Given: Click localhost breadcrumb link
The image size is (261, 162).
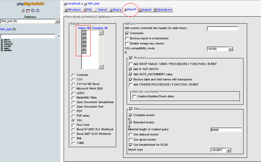Looking at the screenshot, I should coord(74,4).
